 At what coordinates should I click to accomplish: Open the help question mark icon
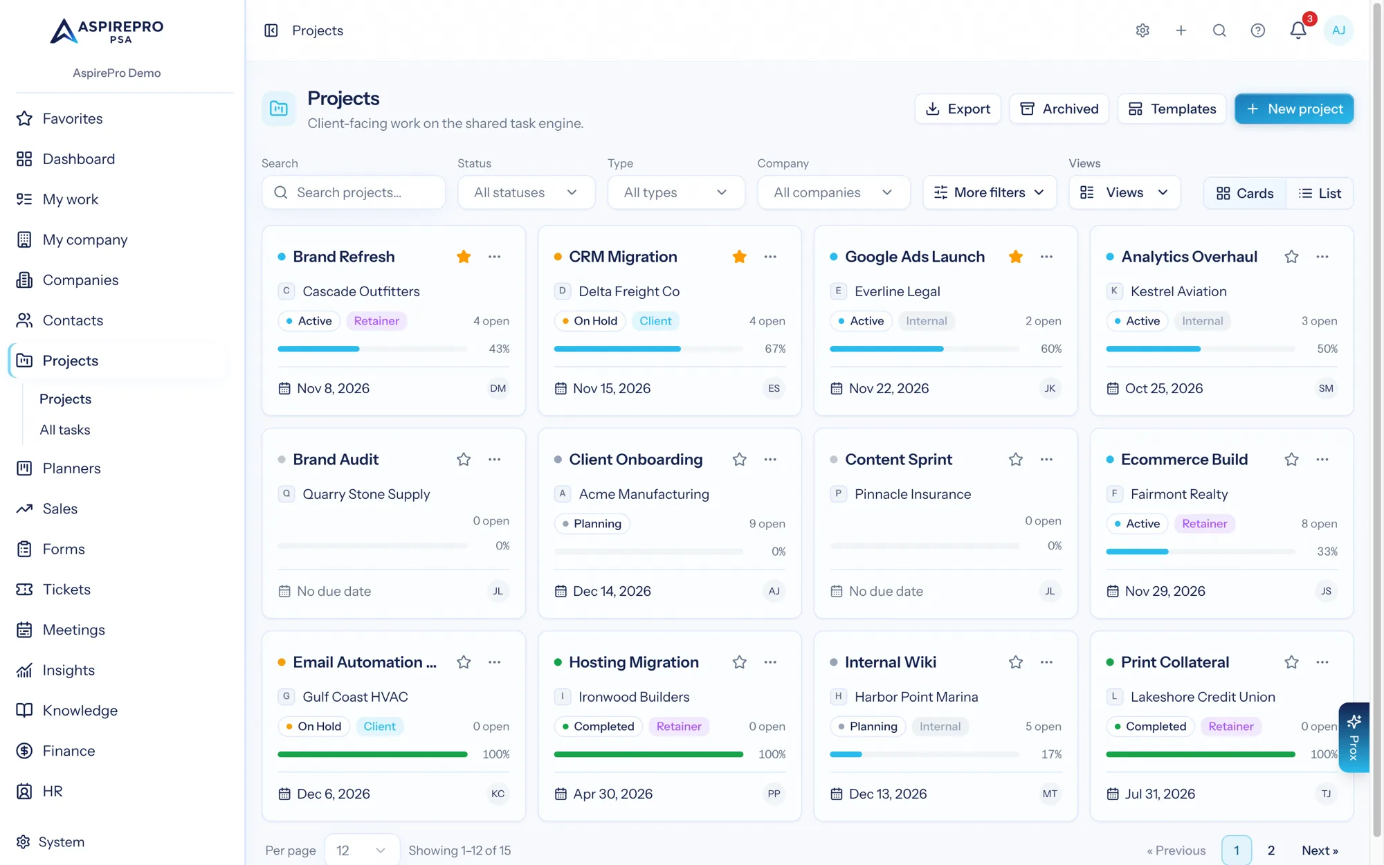pos(1258,30)
